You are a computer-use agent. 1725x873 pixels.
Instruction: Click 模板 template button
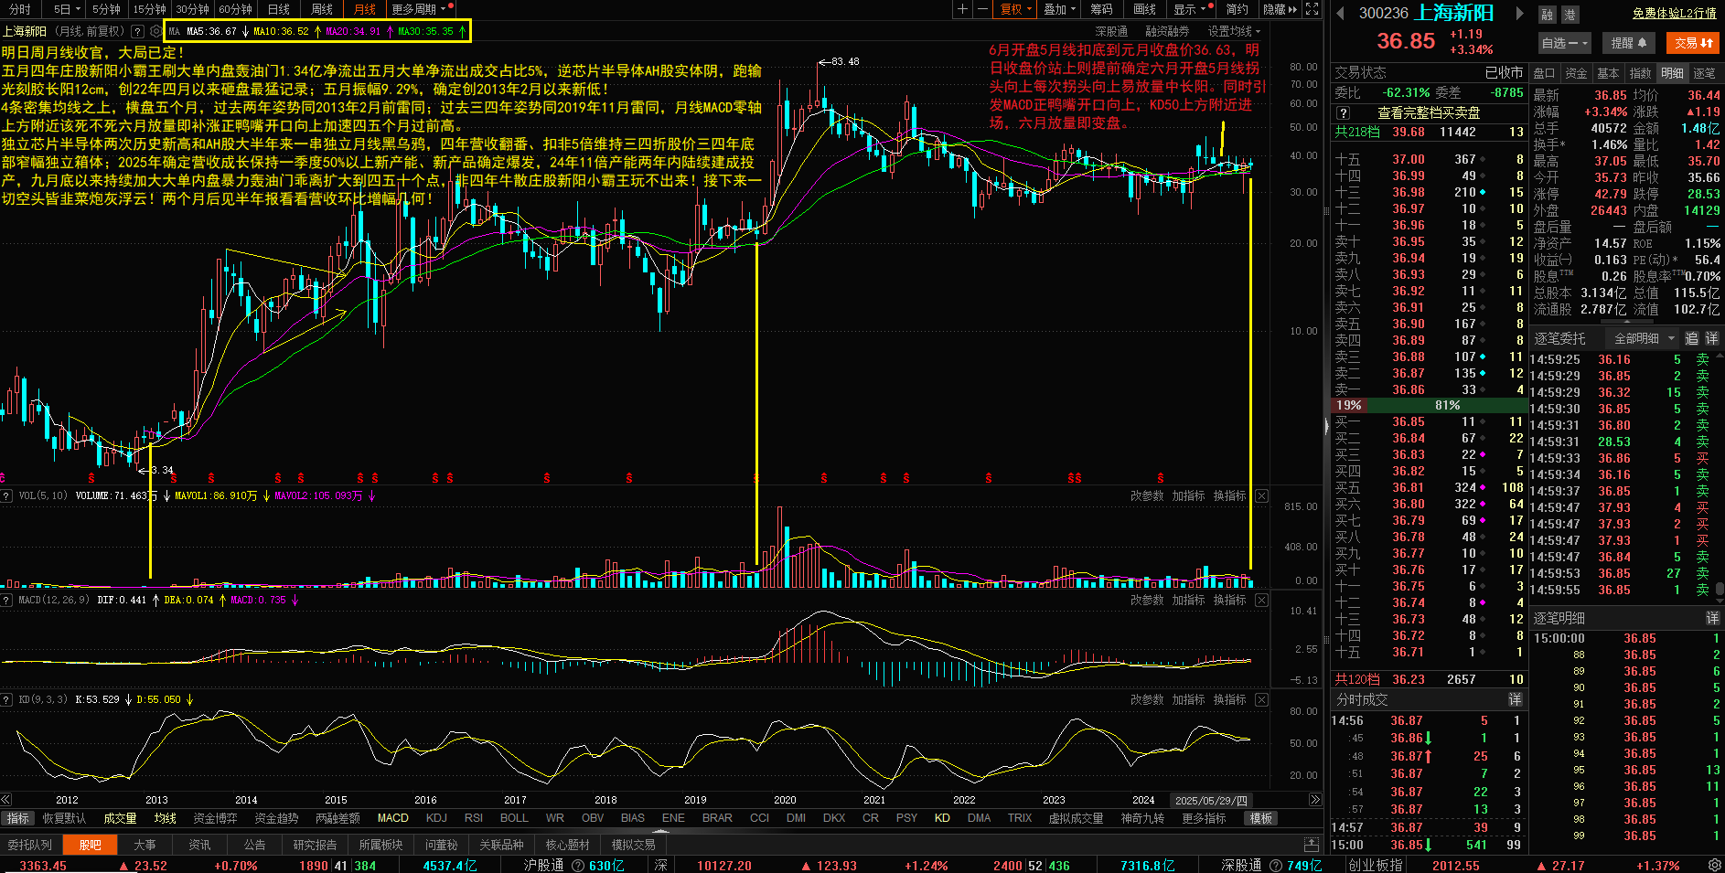(x=1261, y=818)
